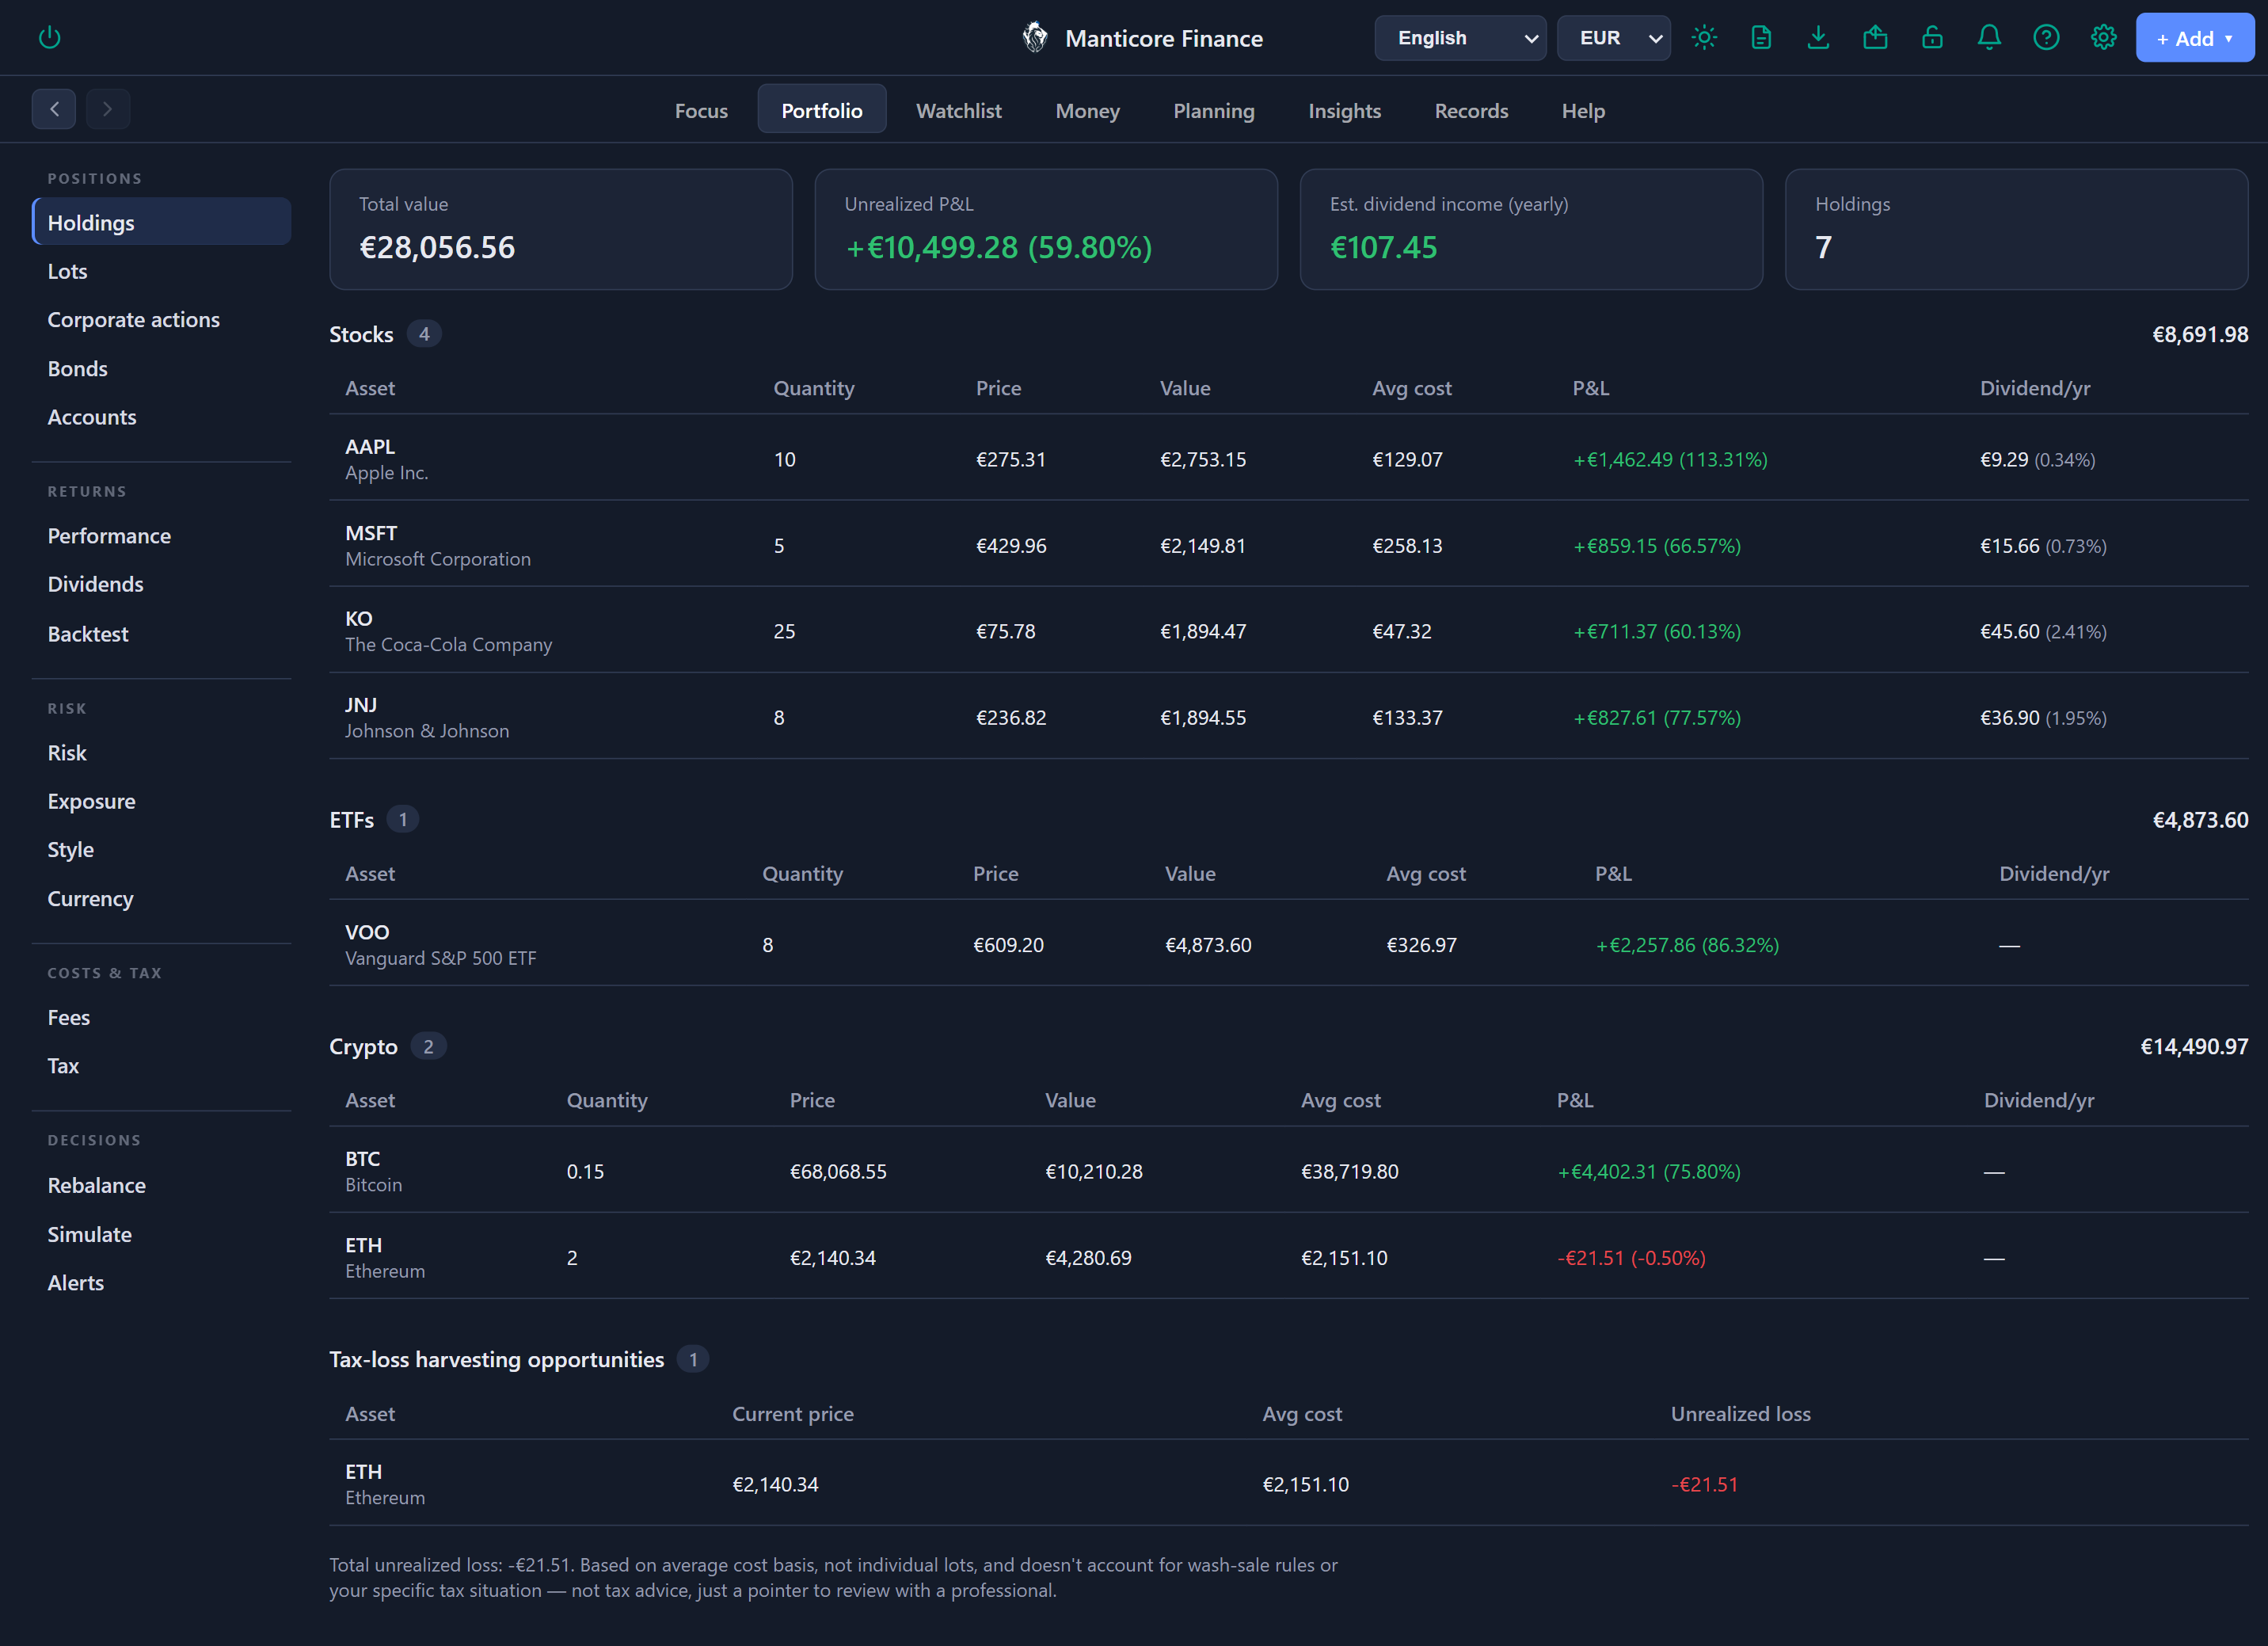Open Risk page in sidebar
Screen dimensions: 2268x1646
pyautogui.click(x=161, y=753)
